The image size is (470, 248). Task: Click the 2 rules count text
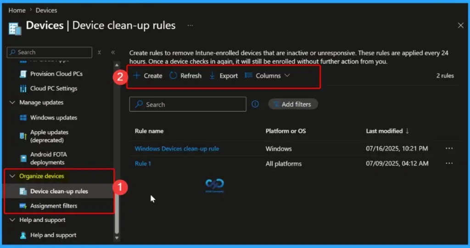point(445,76)
